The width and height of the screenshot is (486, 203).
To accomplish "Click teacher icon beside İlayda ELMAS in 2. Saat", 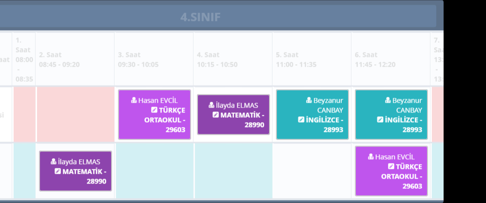I will point(54,162).
